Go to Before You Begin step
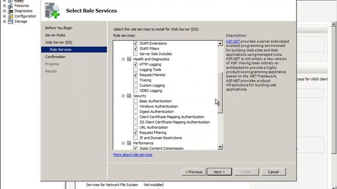 coord(58,28)
